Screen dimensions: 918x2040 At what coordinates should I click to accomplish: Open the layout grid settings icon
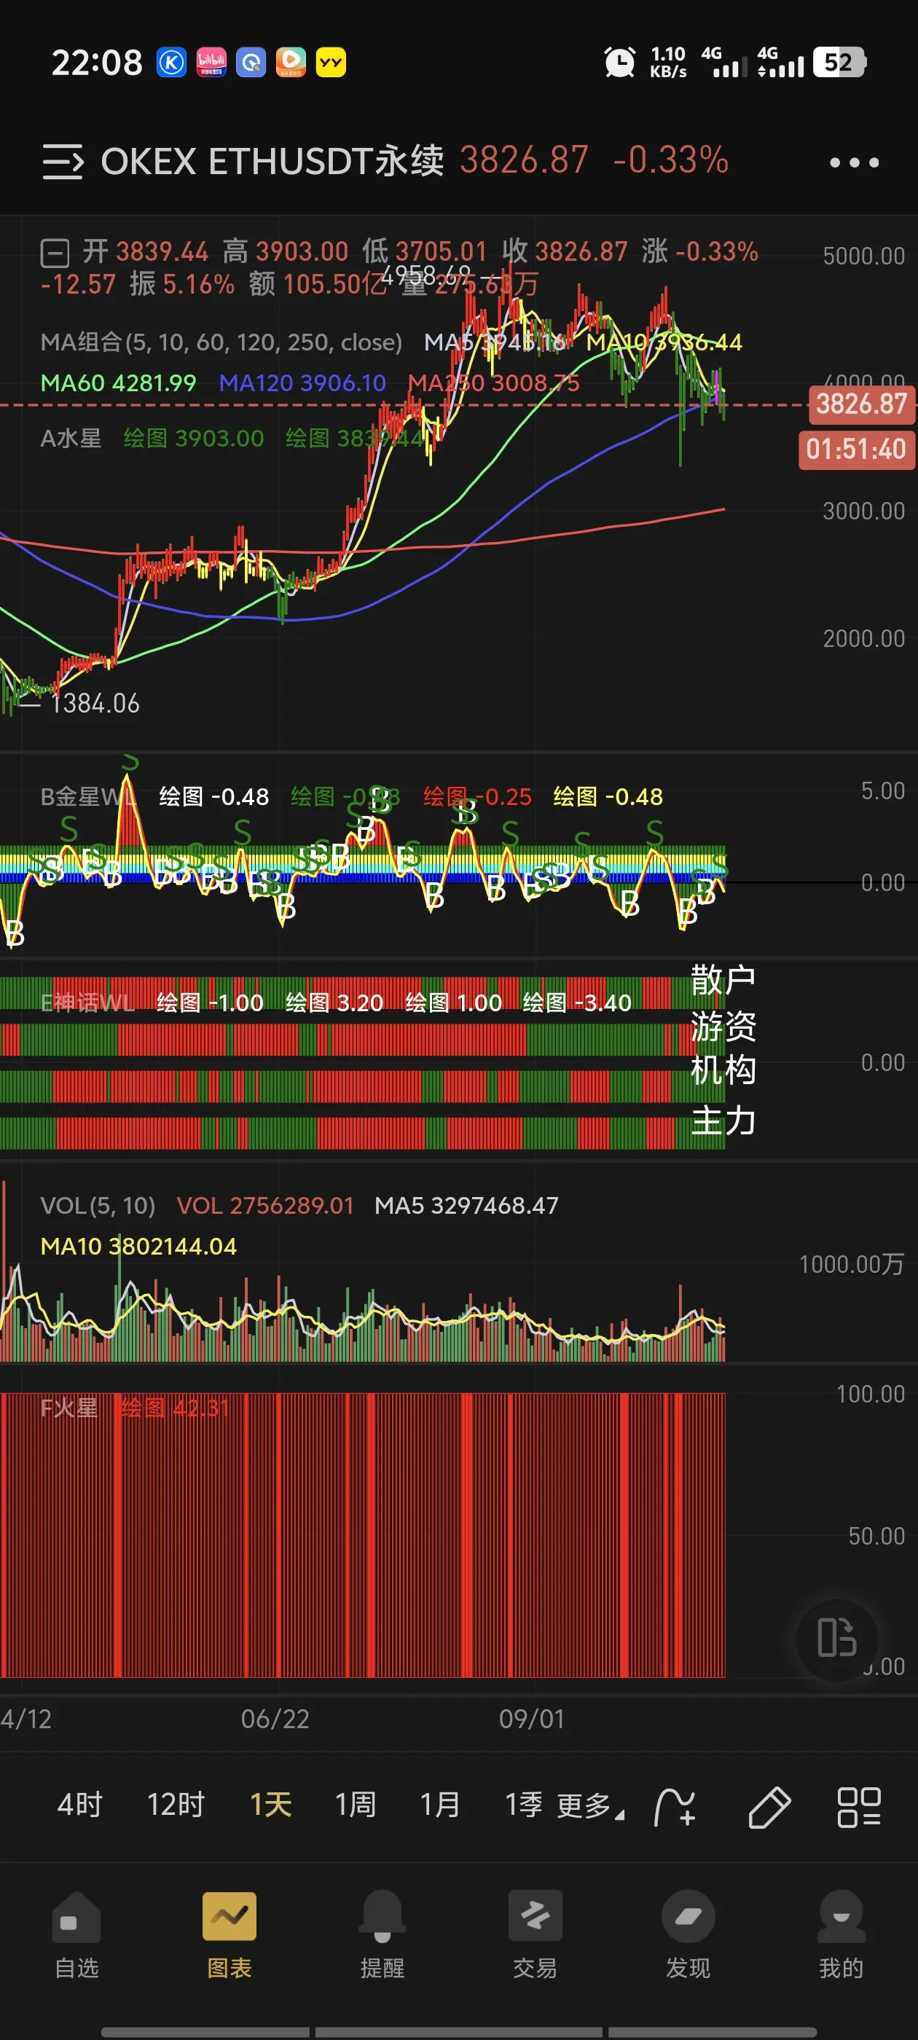click(860, 1806)
